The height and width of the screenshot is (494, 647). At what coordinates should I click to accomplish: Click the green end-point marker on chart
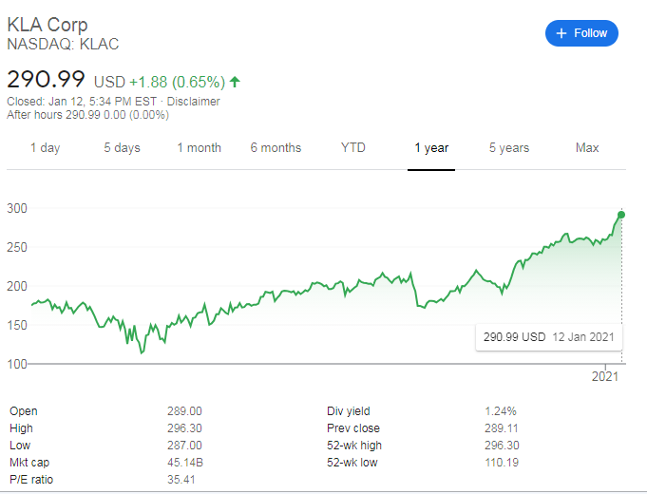tap(621, 215)
